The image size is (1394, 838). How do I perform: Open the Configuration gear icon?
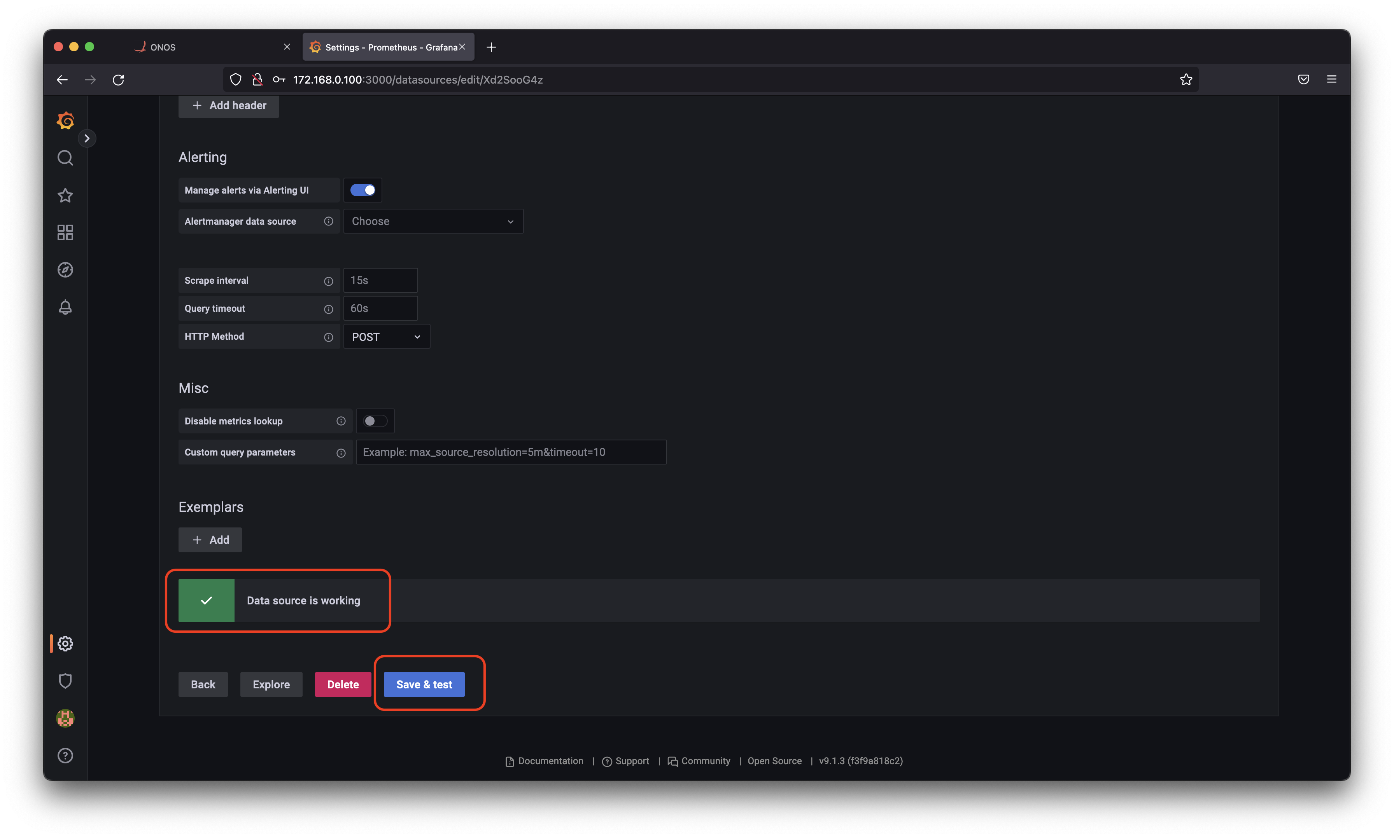66,644
